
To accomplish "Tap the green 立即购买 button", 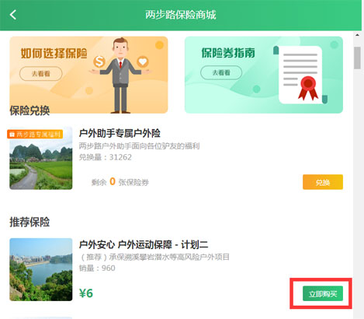I will tap(323, 293).
